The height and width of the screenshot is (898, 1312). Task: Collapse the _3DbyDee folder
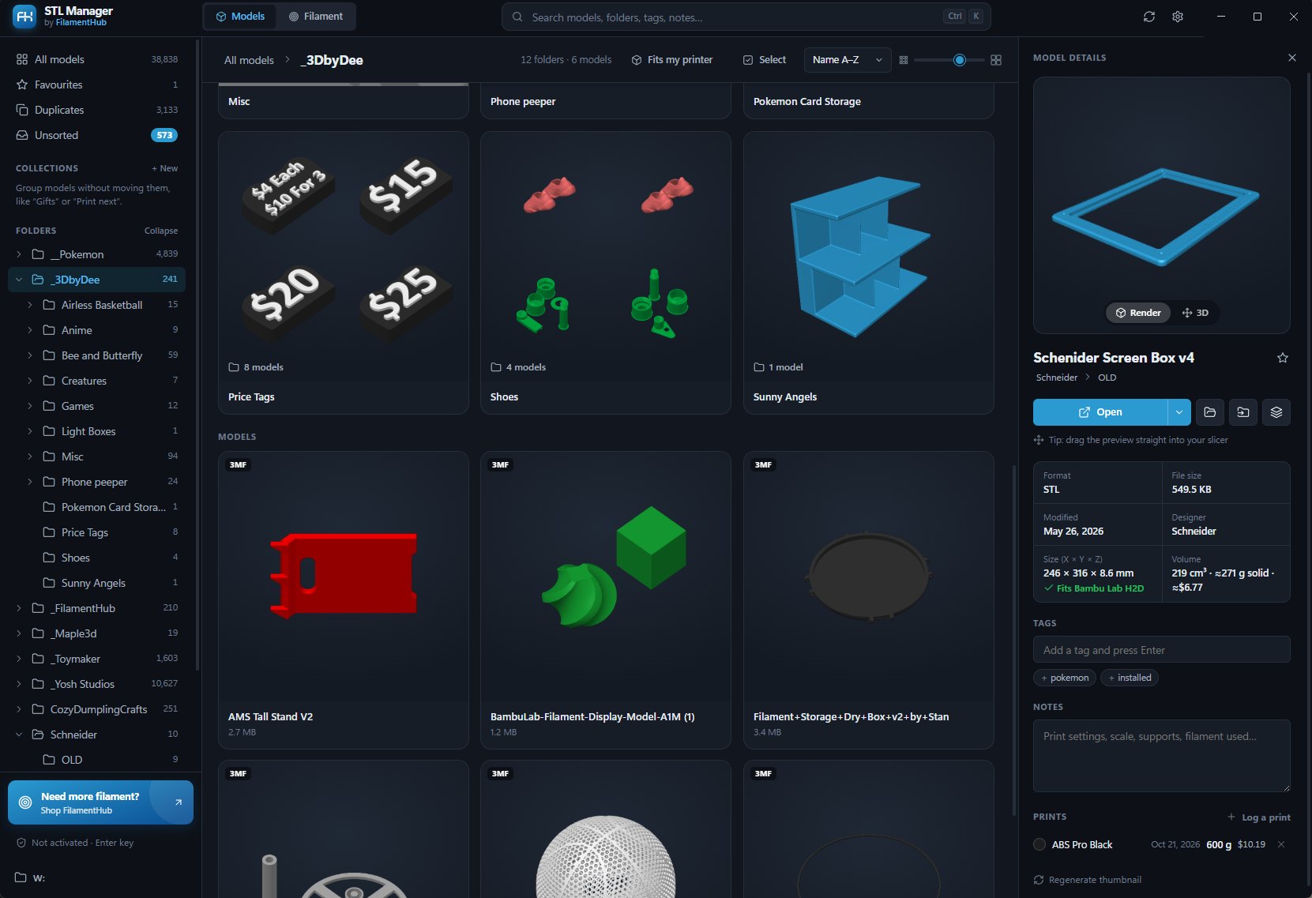19,280
